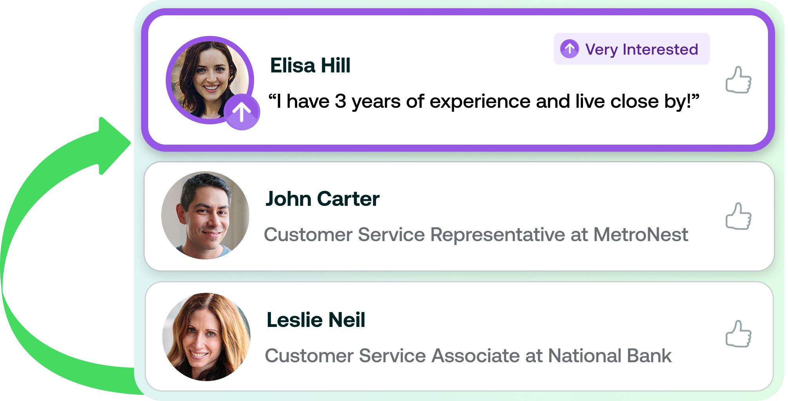Image resolution: width=788 pixels, height=401 pixels.
Task: Open the Leslie Neil name link
Action: pos(316,320)
